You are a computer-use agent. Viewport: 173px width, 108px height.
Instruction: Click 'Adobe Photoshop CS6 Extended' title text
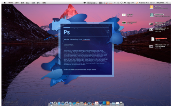pos(77,39)
